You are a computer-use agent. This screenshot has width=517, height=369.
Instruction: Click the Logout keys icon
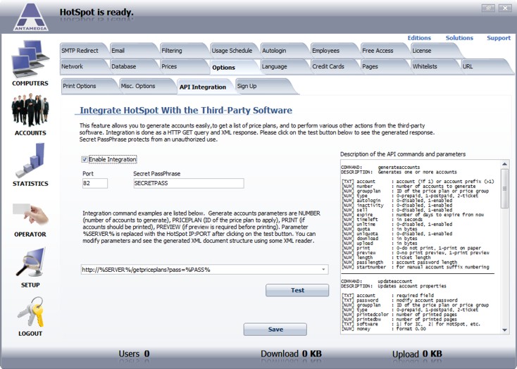(x=30, y=312)
